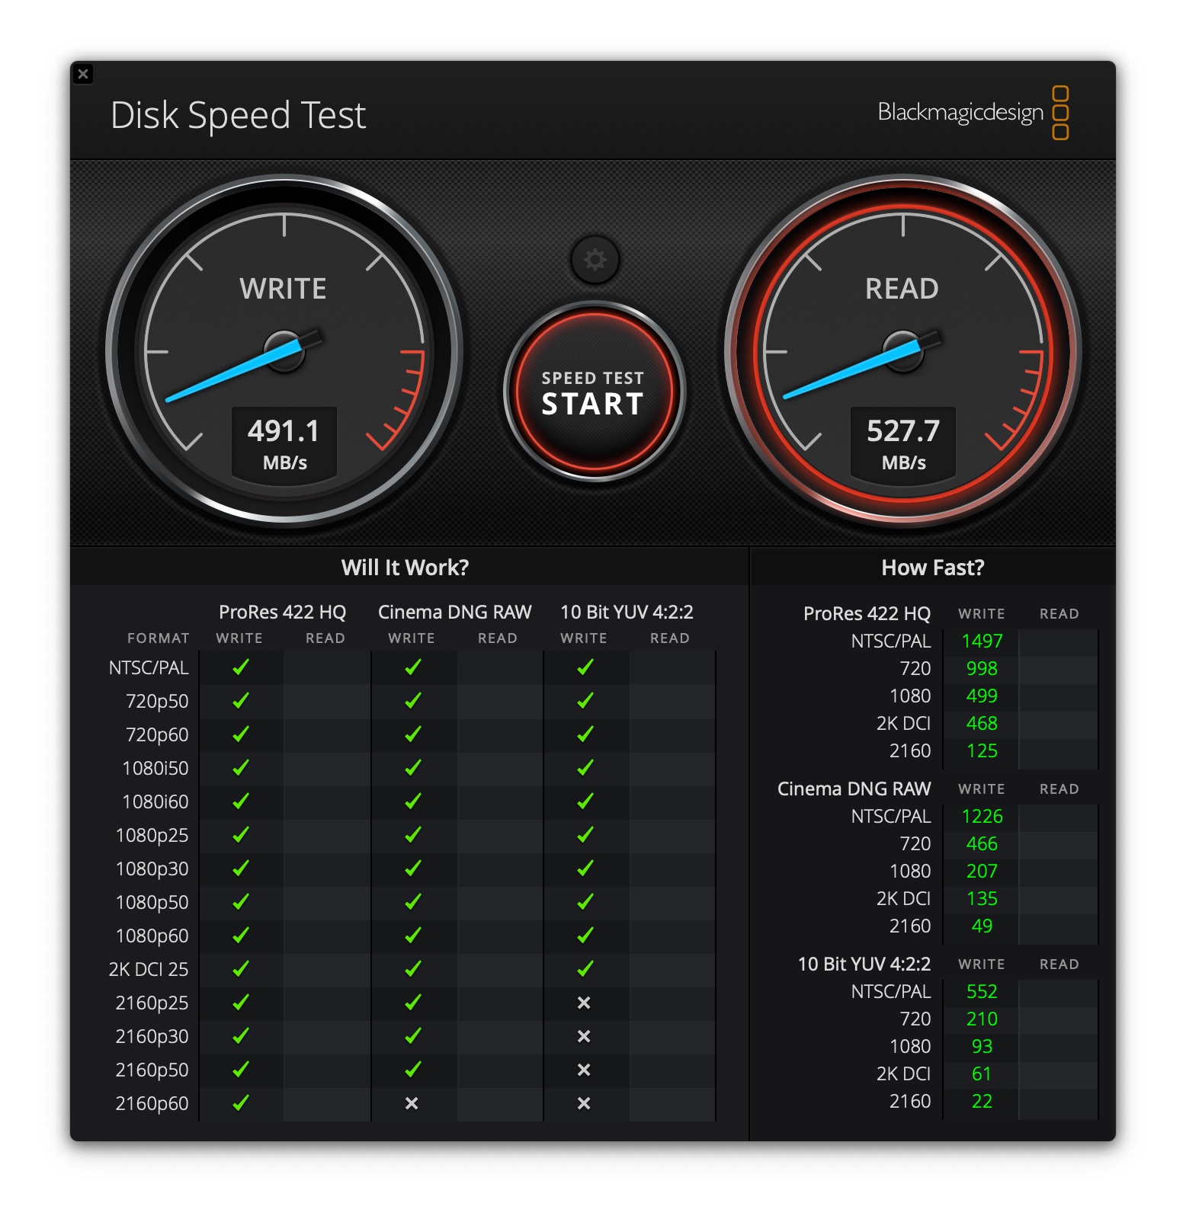The height and width of the screenshot is (1222, 1186).
Task: Click 10 Bit YUV 1080 write value 93
Action: [x=982, y=1047]
